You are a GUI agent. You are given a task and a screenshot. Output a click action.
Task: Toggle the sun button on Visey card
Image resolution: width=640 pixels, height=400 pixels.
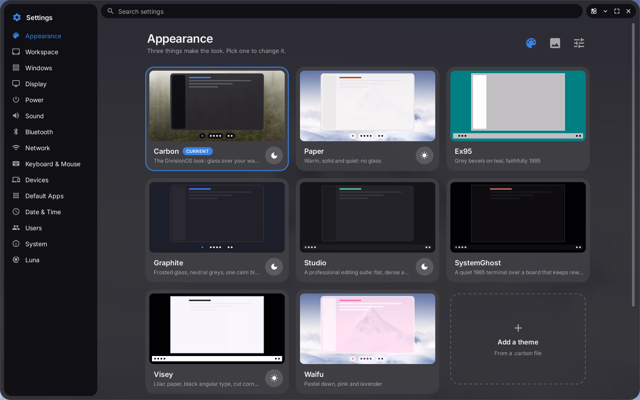tap(274, 378)
